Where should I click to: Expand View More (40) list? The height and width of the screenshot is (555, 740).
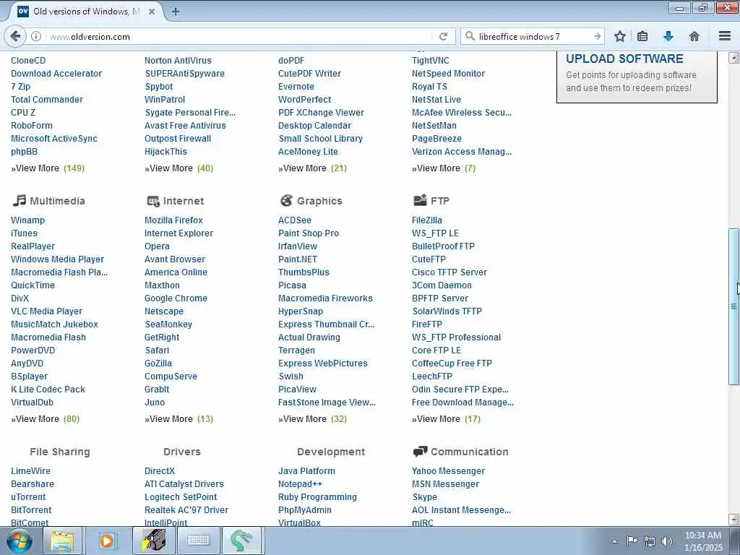pos(179,168)
